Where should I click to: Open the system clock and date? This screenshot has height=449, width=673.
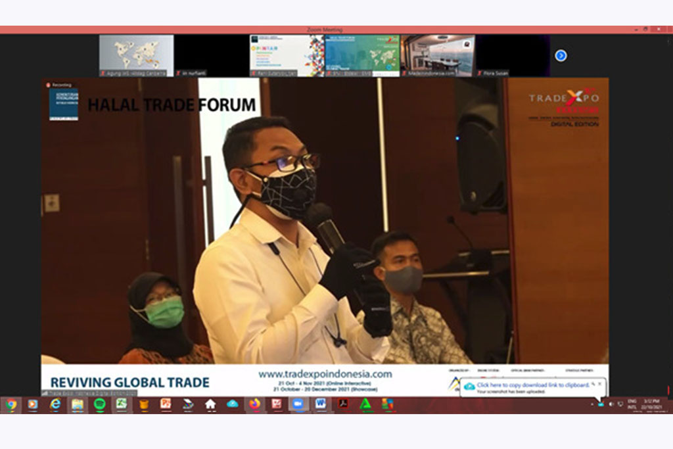652,404
